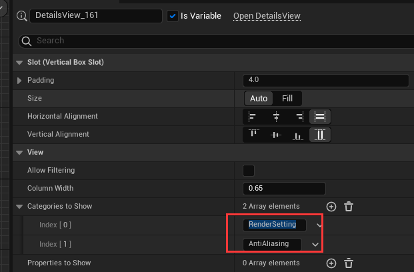
Task: Open Index [1] element options chevron
Action: pos(315,244)
